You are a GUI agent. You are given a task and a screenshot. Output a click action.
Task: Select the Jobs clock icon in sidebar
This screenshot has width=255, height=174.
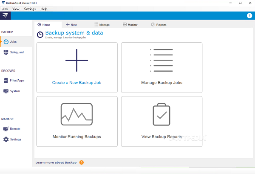[6, 42]
